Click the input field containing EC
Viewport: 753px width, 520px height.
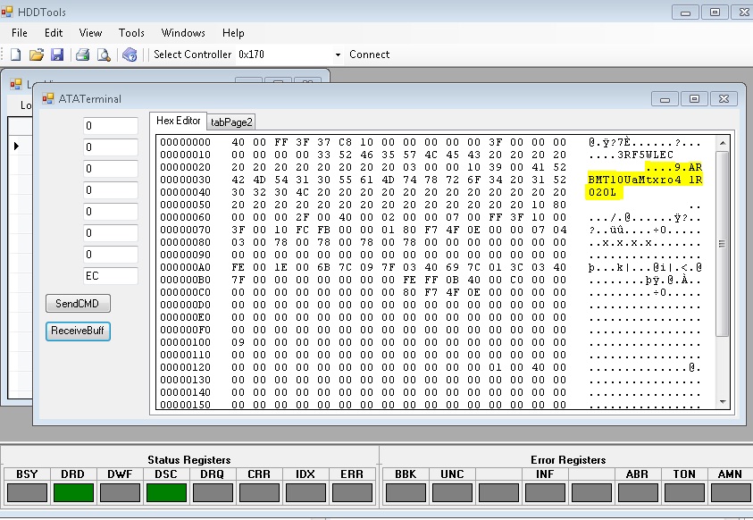pyautogui.click(x=111, y=276)
